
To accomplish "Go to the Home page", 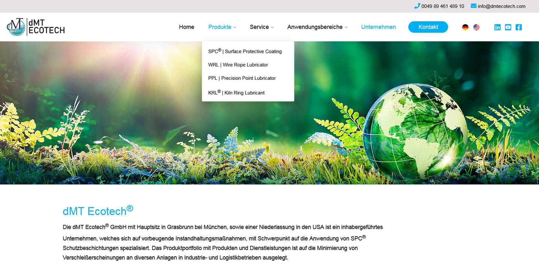I will click(186, 27).
